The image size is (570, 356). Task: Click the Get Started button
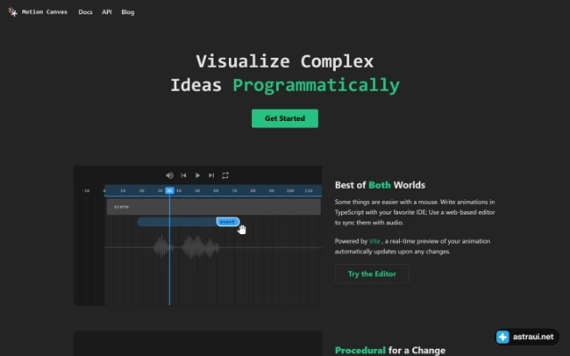pyautogui.click(x=285, y=118)
